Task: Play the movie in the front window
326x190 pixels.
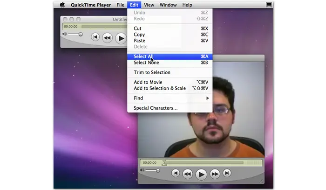Action: point(201,175)
